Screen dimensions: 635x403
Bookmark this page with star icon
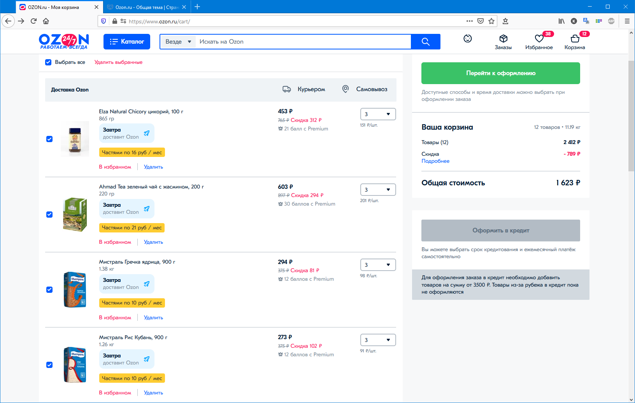click(x=491, y=21)
